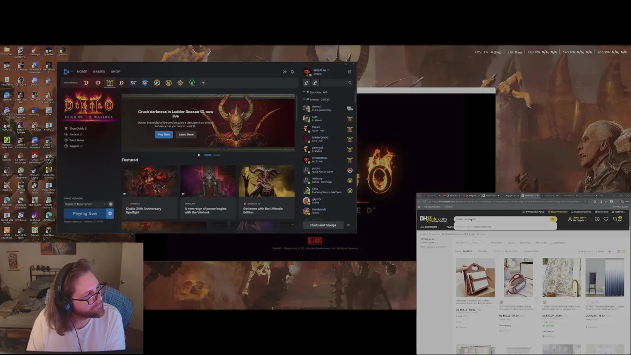The height and width of the screenshot is (355, 631).
Task: Select friend HendersoN in friends list
Action: (x=328, y=211)
